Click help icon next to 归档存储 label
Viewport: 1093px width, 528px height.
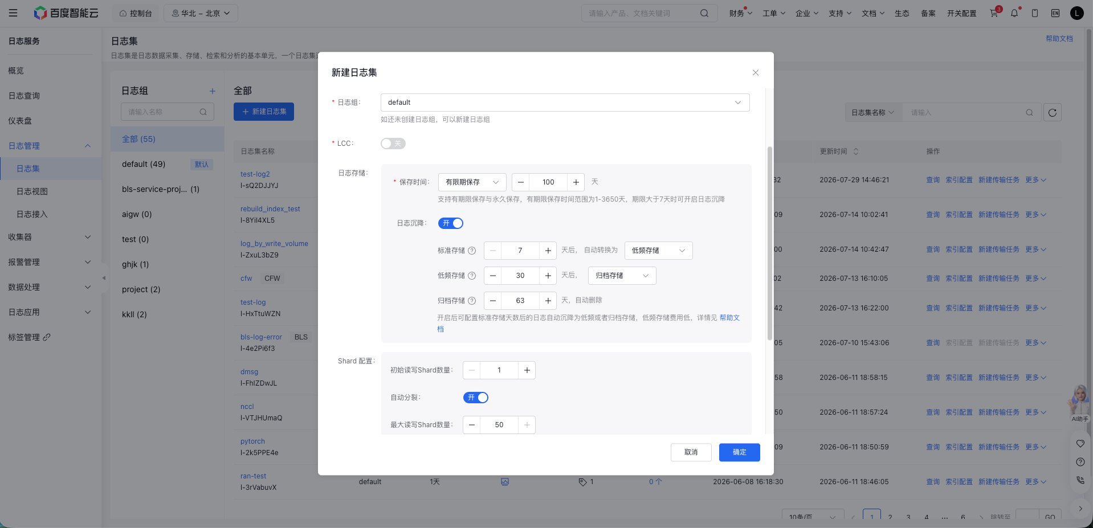coord(472,301)
